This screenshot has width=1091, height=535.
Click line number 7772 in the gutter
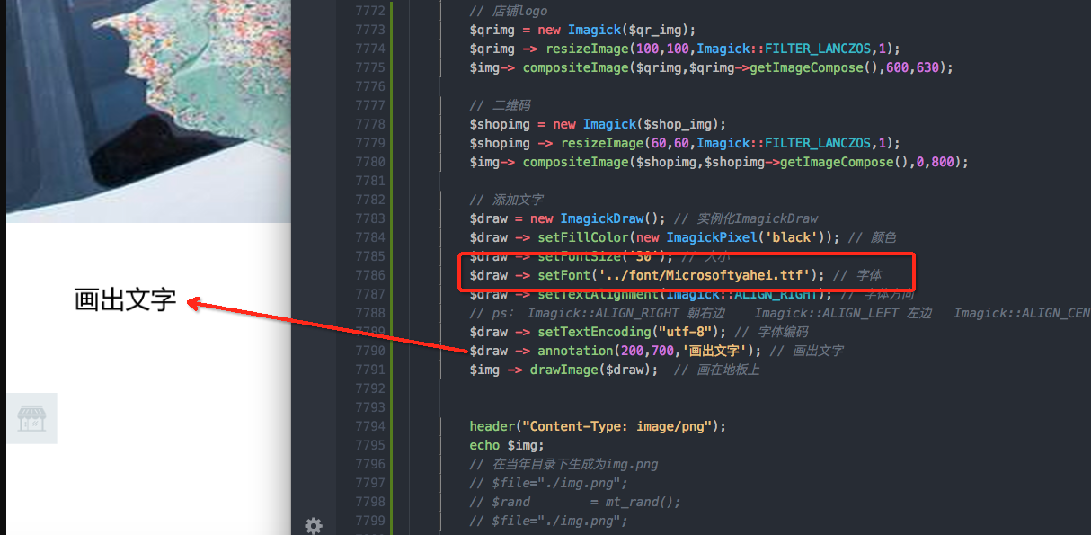[x=371, y=12]
